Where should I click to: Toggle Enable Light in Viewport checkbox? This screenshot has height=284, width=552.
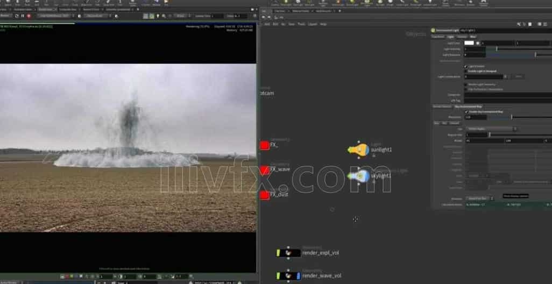click(x=466, y=71)
